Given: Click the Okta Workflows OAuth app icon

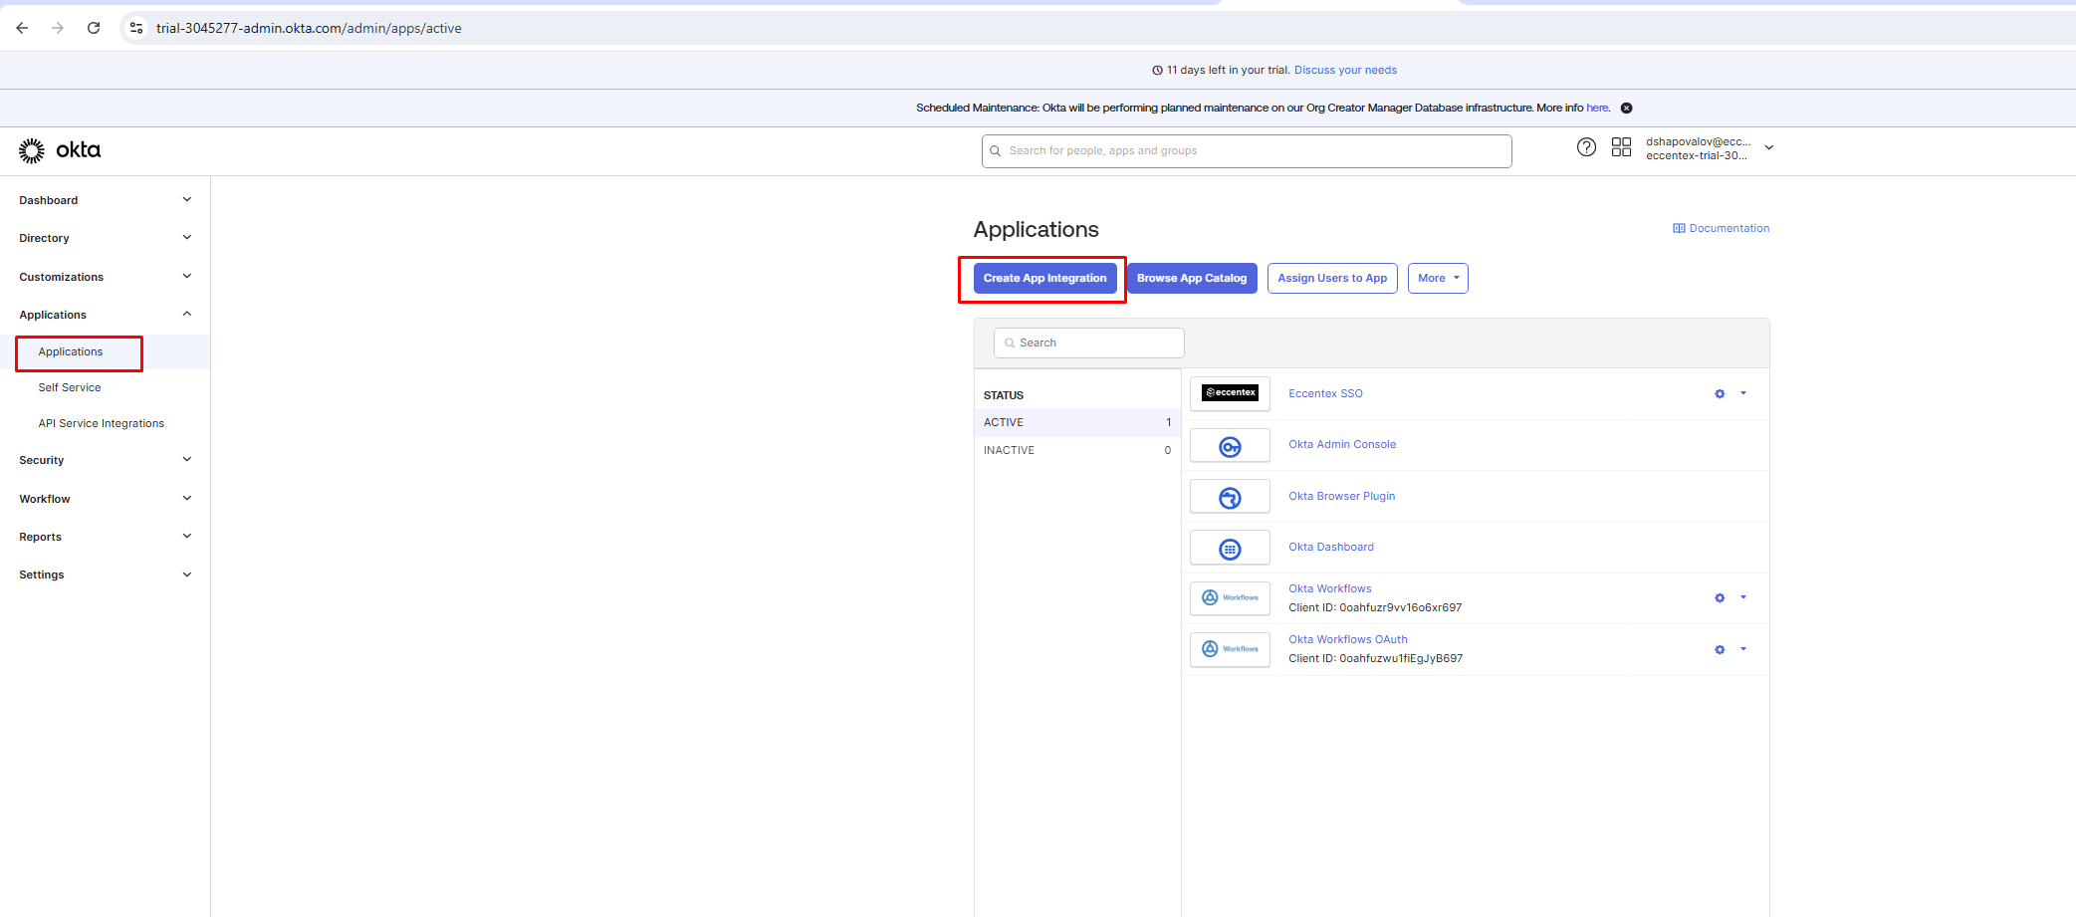Looking at the screenshot, I should pos(1230,649).
